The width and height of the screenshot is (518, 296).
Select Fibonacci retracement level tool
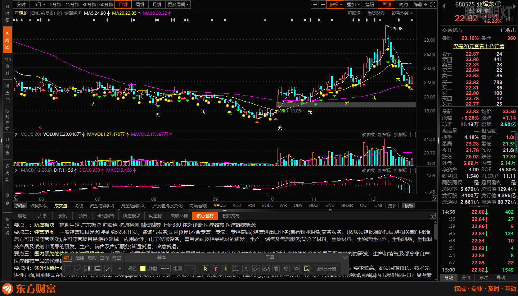tap(98, 268)
